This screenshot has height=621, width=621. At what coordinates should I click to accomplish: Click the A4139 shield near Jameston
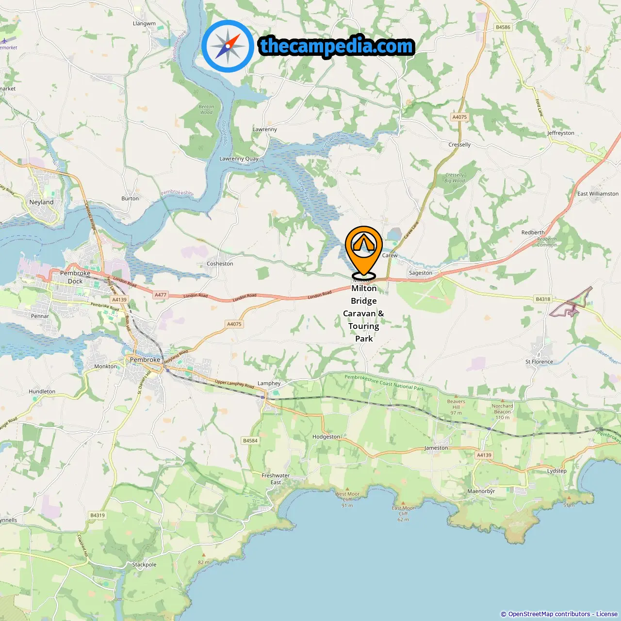(484, 455)
